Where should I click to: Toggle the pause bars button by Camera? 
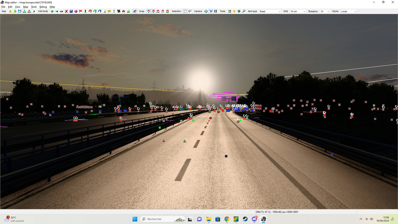point(215,11)
